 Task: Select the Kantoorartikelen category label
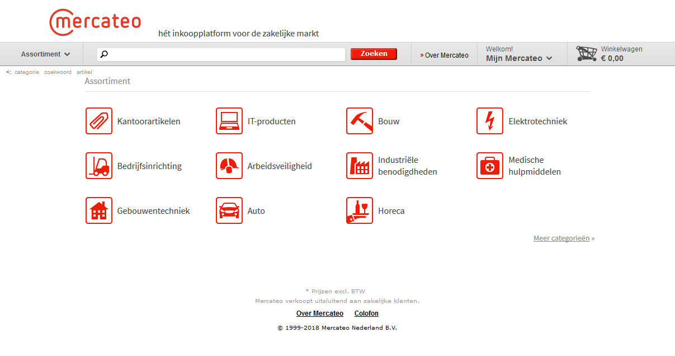(149, 121)
